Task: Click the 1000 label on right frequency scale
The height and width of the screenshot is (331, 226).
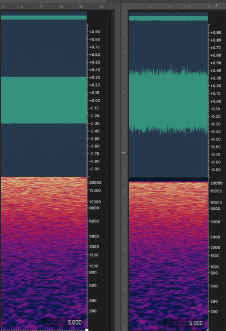Action: coord(215,267)
